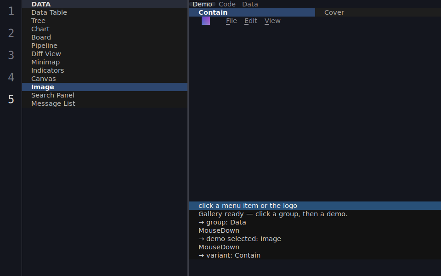Open the File menu
The image size is (441, 276).
[232, 21]
